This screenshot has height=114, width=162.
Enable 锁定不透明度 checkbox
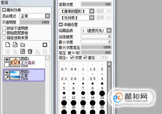[x=4, y=28]
